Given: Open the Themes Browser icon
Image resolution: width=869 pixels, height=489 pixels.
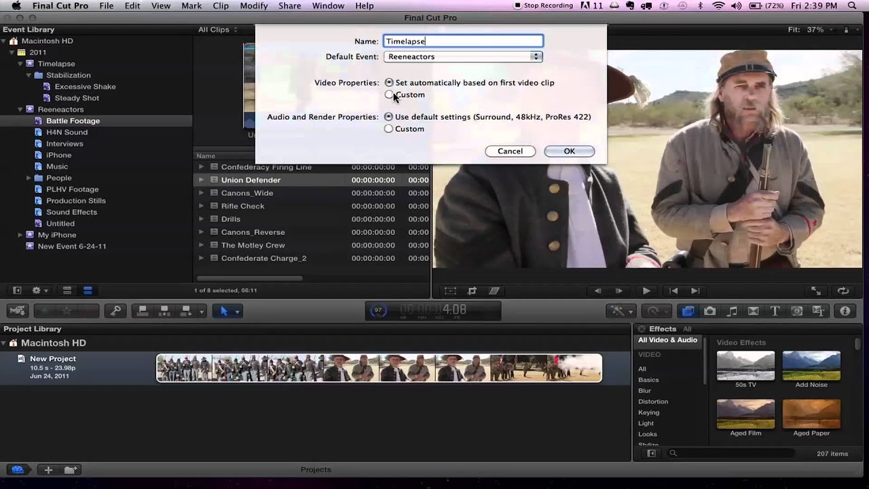Looking at the screenshot, I should pos(819,311).
